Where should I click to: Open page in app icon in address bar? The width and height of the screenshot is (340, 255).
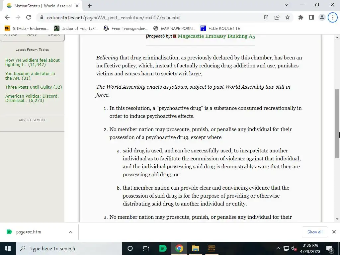[x=266, y=18]
